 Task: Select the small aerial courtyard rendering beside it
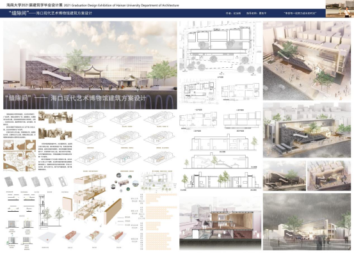329,175
